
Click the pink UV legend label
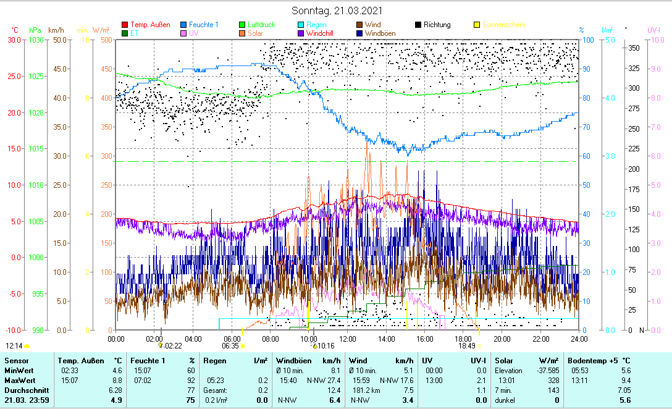click(x=194, y=33)
